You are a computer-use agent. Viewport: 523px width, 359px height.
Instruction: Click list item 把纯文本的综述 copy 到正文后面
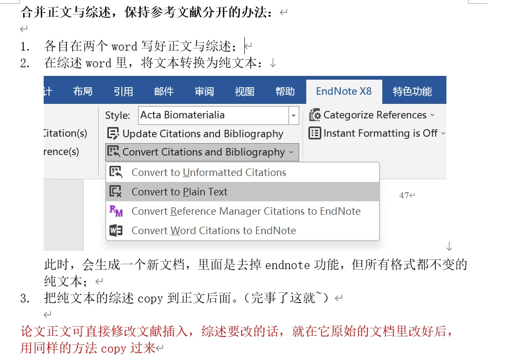[186, 298]
